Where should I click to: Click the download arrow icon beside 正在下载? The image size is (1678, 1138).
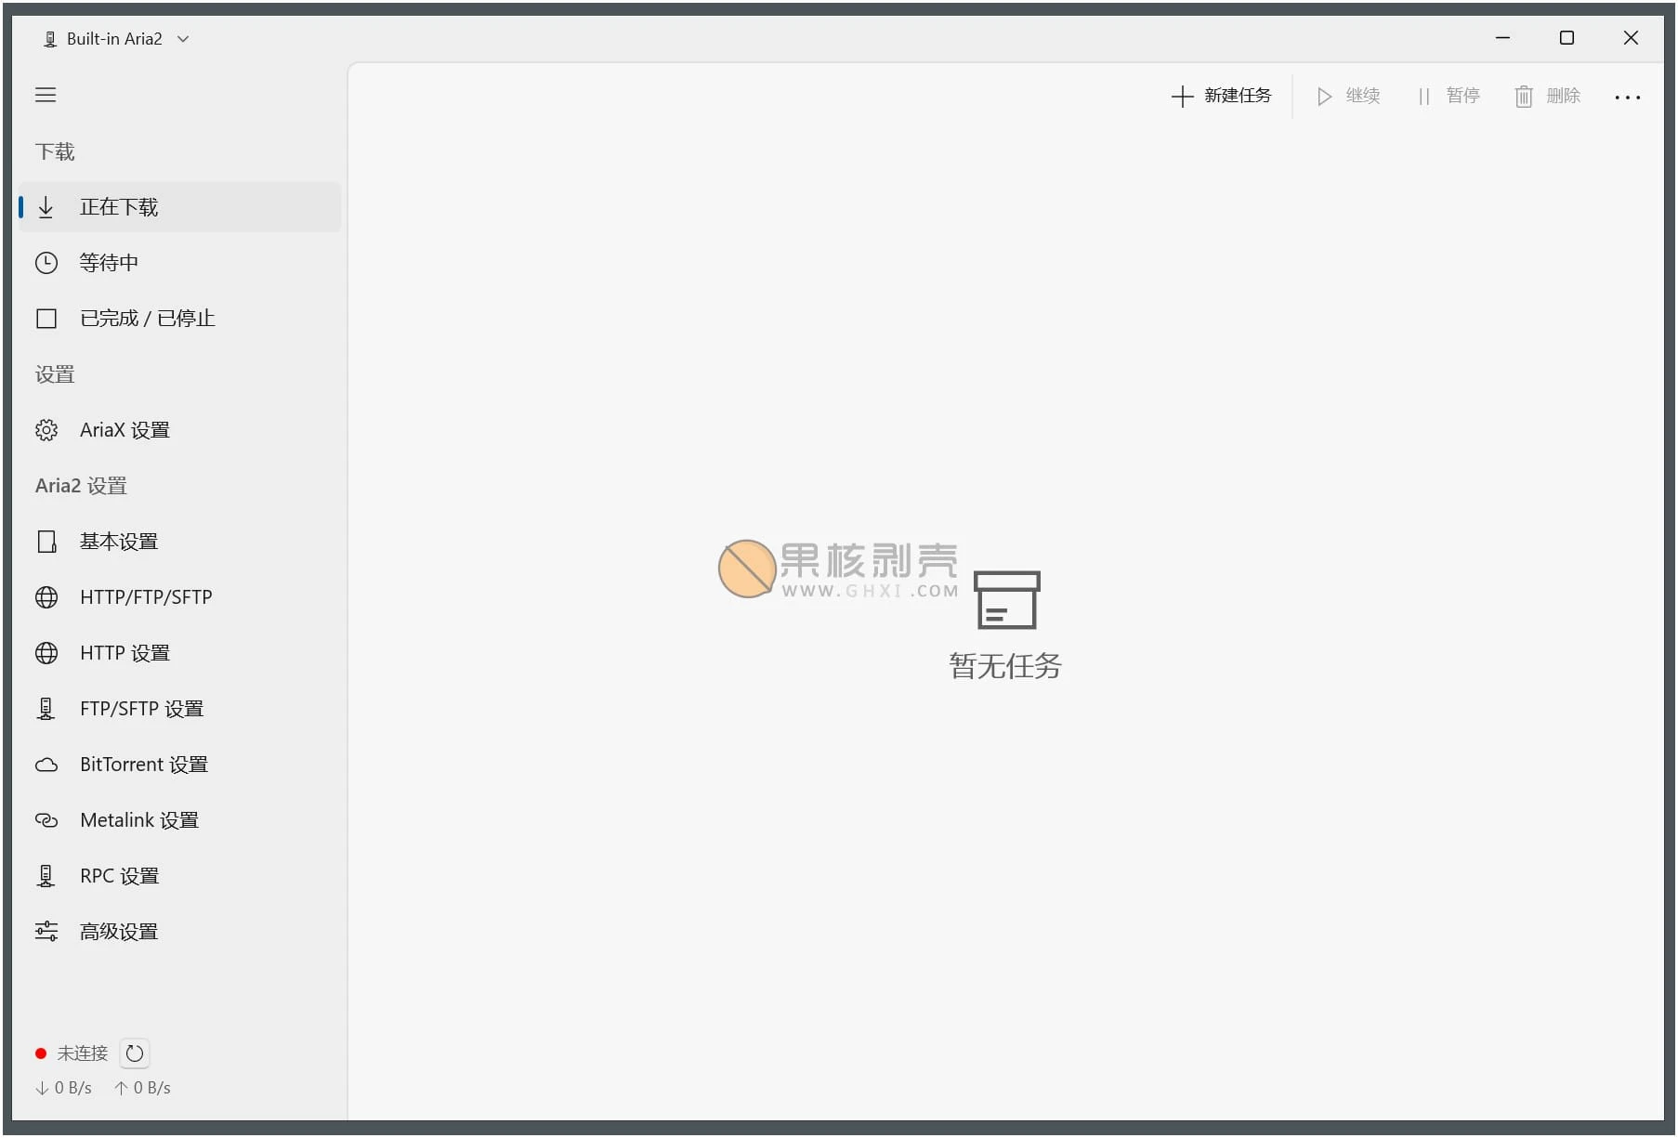point(46,207)
